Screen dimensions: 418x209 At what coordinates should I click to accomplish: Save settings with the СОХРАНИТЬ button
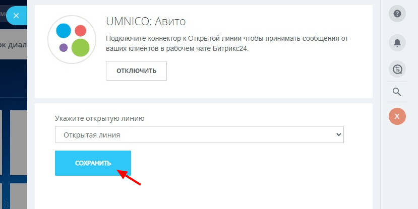pos(93,163)
